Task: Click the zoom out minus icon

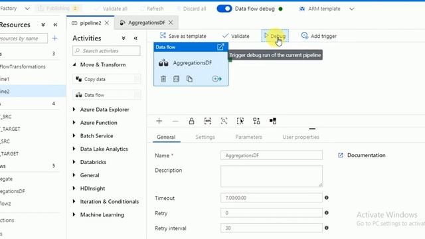Action: [x=175, y=121]
